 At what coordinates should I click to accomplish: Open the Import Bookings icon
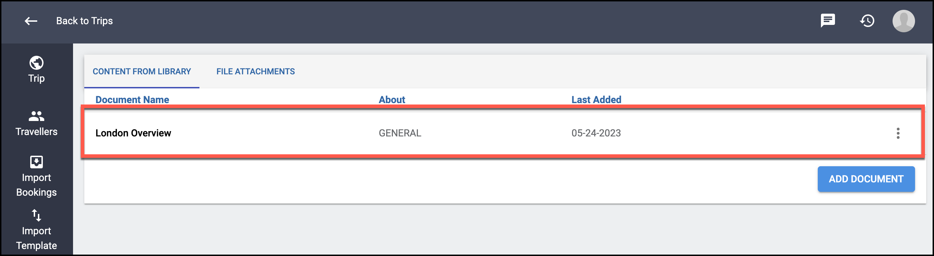click(x=36, y=162)
